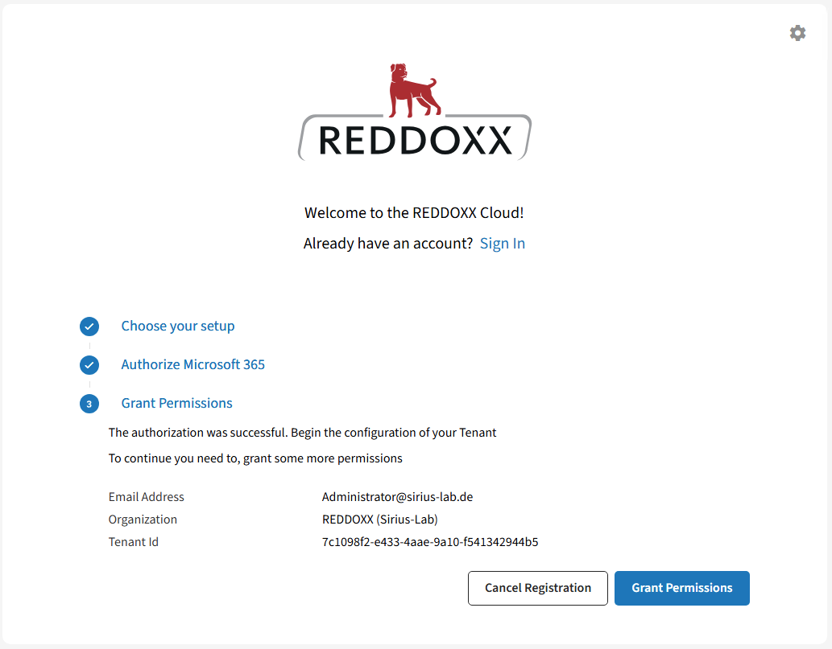Click the Welcome to the REDDOXX Cloud heading
The image size is (832, 649).
[413, 212]
